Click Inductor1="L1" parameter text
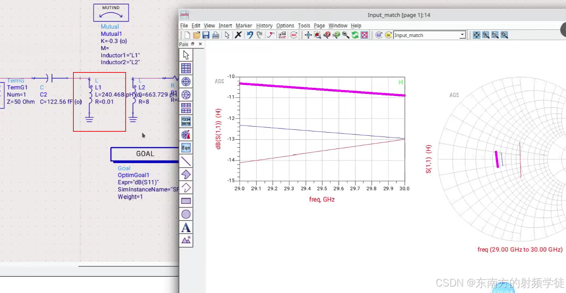 [120, 55]
